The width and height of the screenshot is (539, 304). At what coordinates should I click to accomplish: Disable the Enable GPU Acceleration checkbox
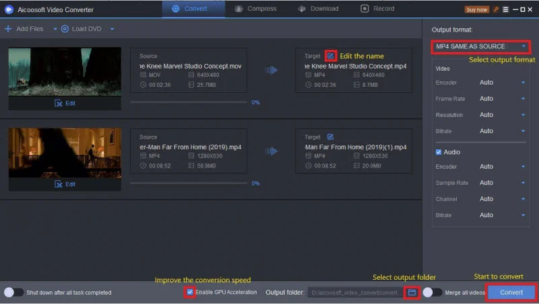pos(190,292)
